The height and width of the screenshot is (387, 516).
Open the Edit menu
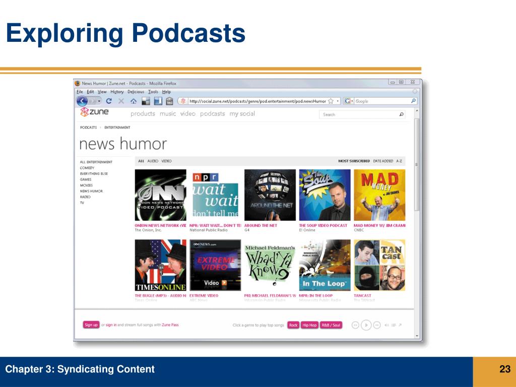pos(90,92)
